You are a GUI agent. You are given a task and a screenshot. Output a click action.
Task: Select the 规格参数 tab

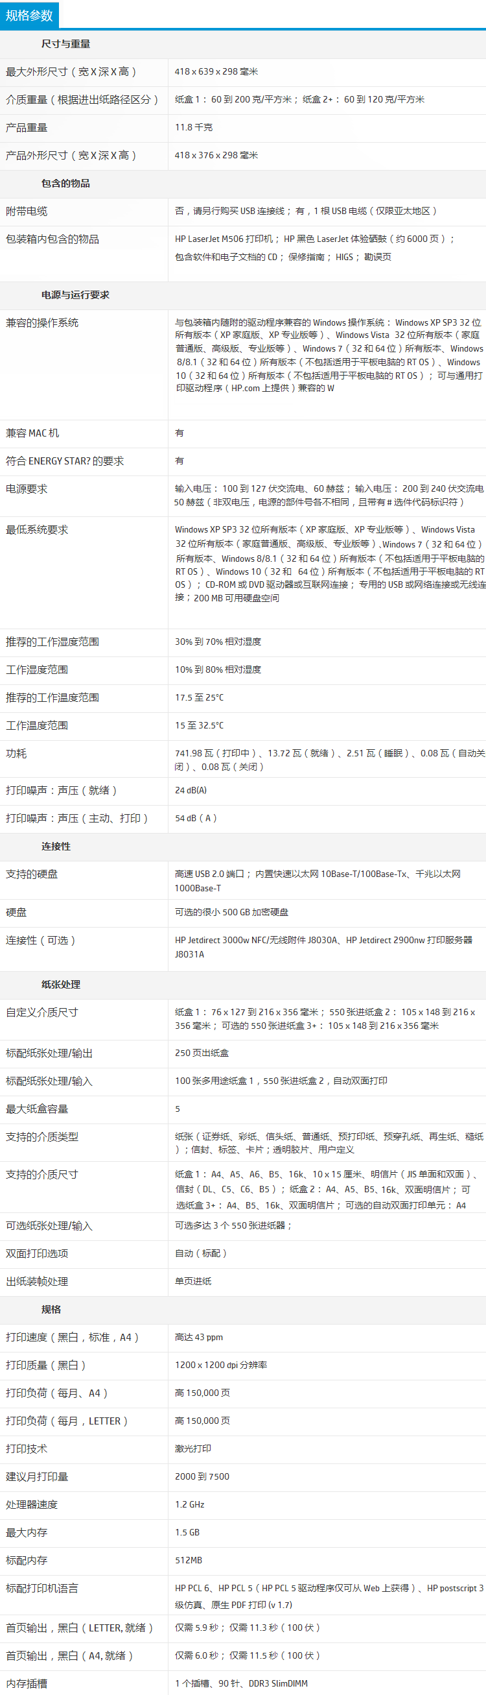click(x=29, y=15)
